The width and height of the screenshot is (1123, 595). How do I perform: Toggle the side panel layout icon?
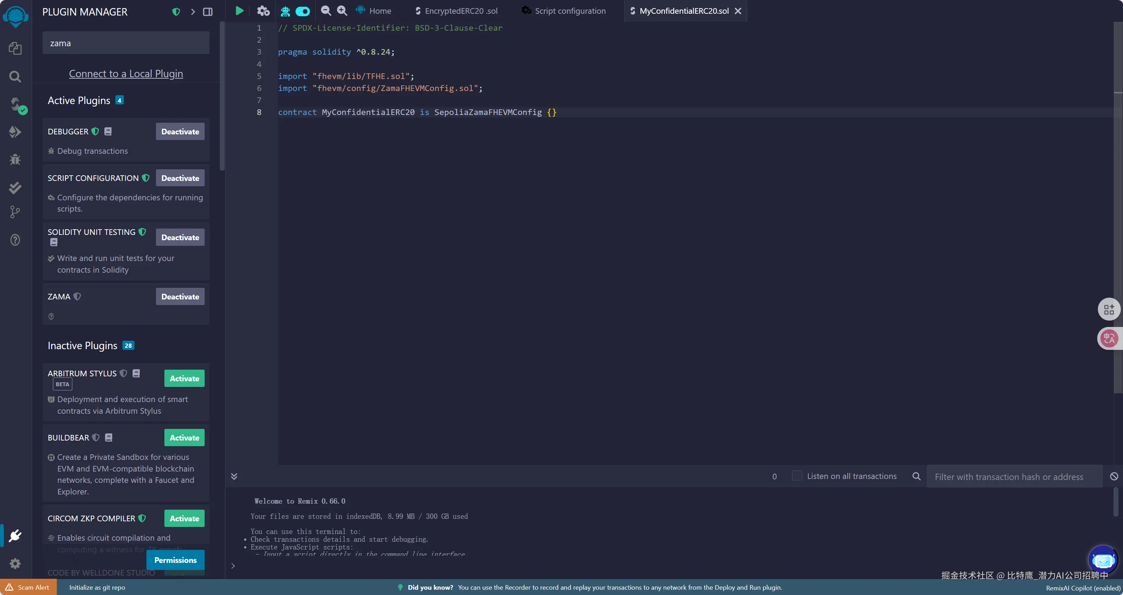click(208, 12)
